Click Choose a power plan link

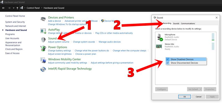click(86, 54)
